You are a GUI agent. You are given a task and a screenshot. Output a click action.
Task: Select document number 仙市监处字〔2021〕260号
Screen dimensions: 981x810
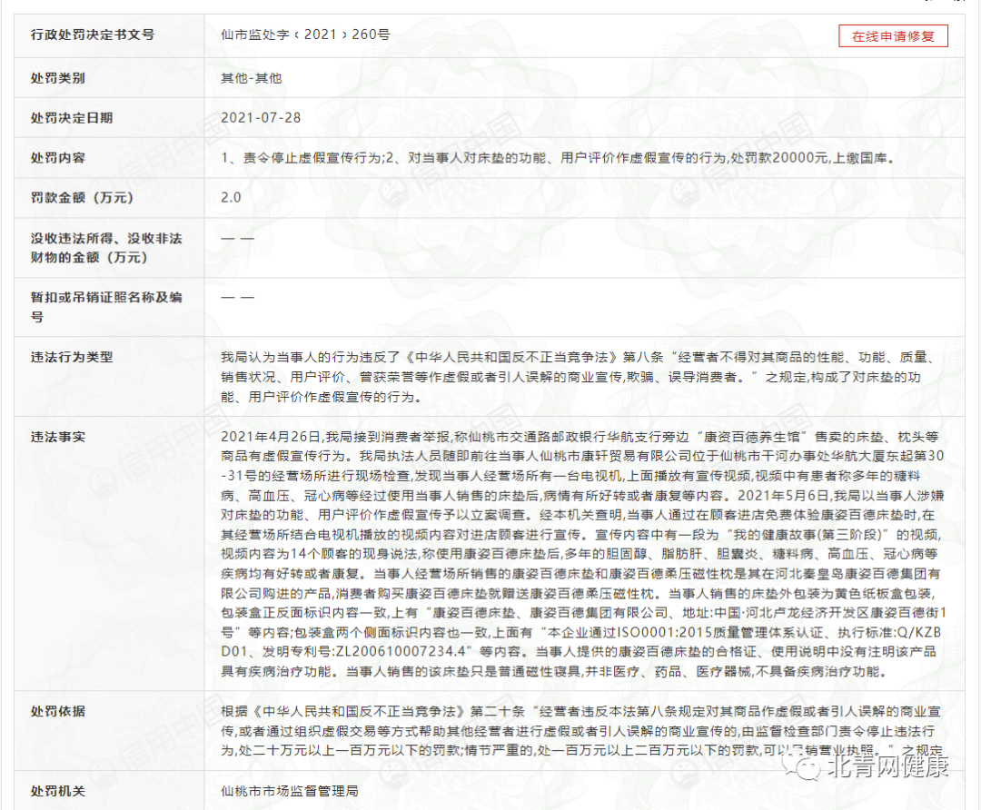[305, 35]
